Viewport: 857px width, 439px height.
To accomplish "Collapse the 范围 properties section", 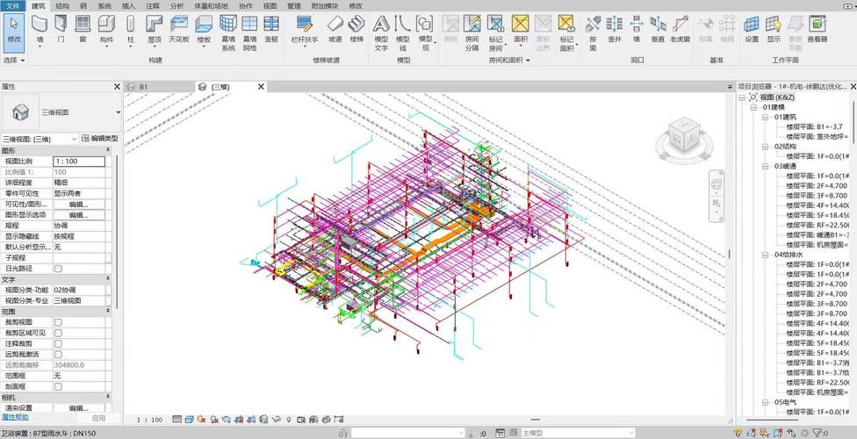I will pyautogui.click(x=108, y=312).
